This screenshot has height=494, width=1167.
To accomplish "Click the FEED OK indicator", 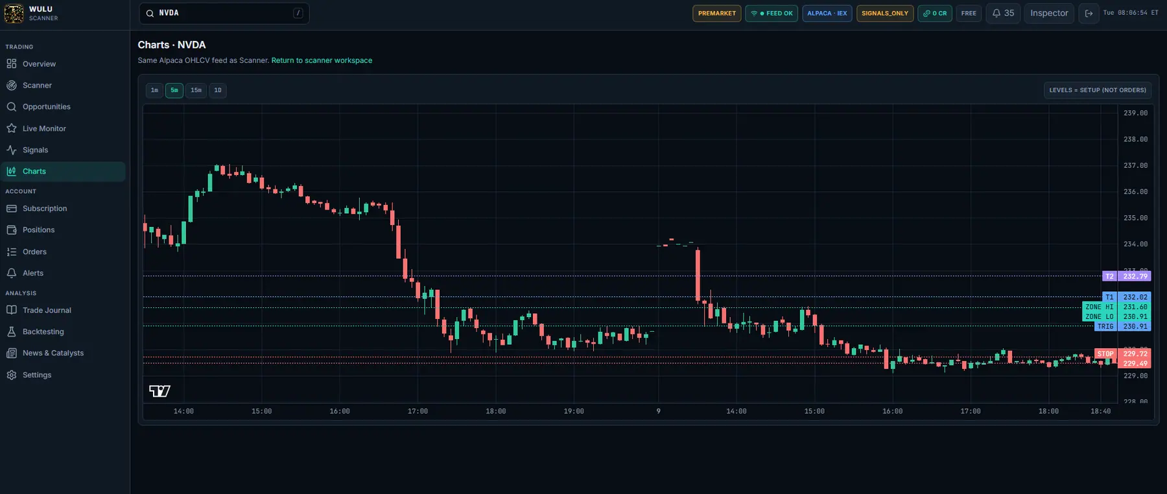I will click(772, 13).
